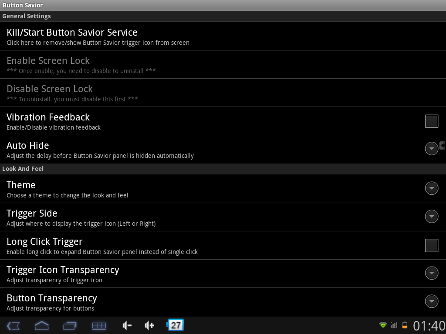Open Kill/Start Button Savior Service
The image size is (446, 334).
coord(223,36)
